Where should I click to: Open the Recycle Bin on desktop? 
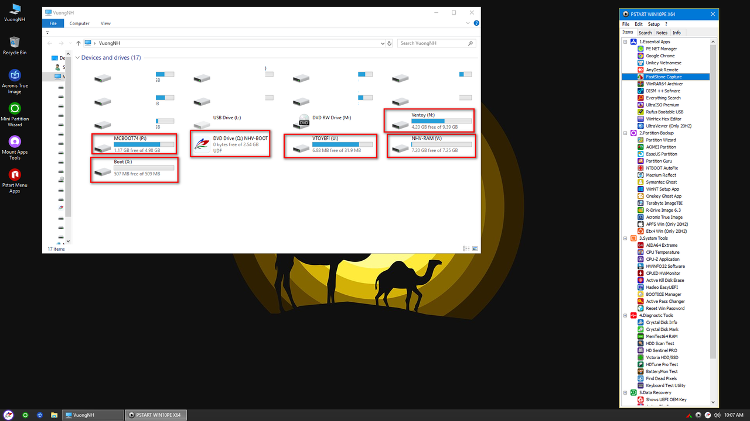point(15,46)
